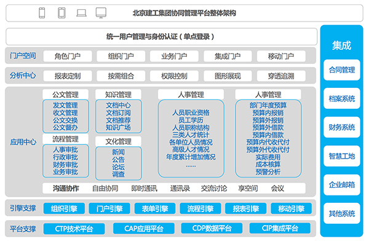This screenshot has width=369, height=241.
Task: Select 报表定制 in 分析中心
Action: 68,76
